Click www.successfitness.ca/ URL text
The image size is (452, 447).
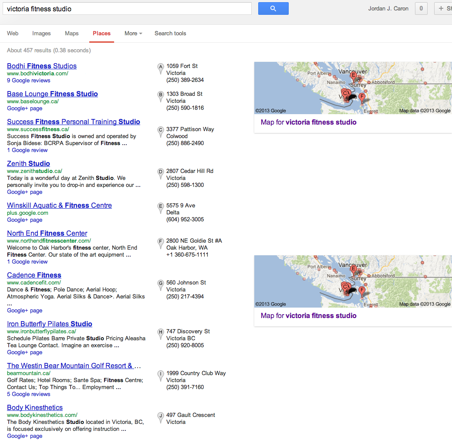click(38, 129)
